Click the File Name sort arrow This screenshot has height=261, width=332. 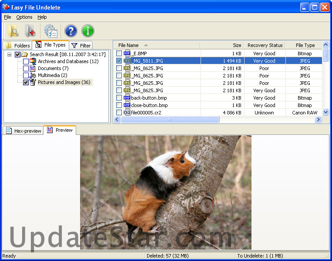coord(146,45)
